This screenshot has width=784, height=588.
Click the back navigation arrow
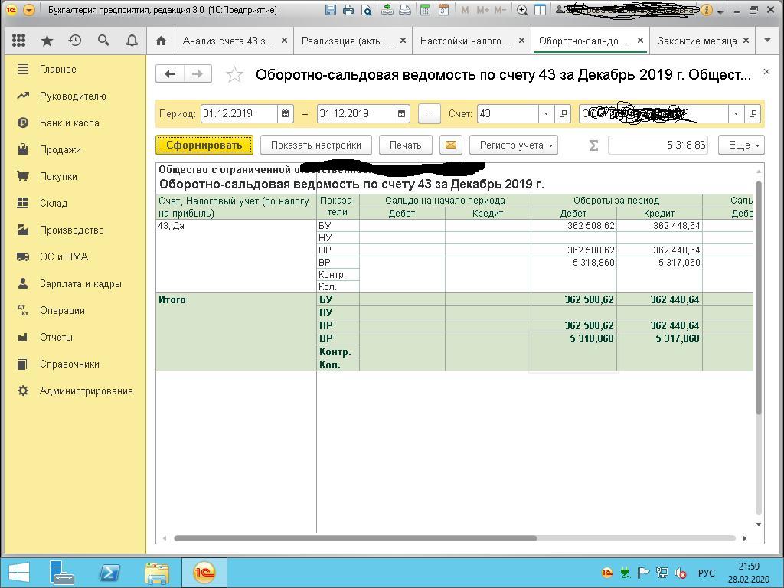(x=170, y=73)
